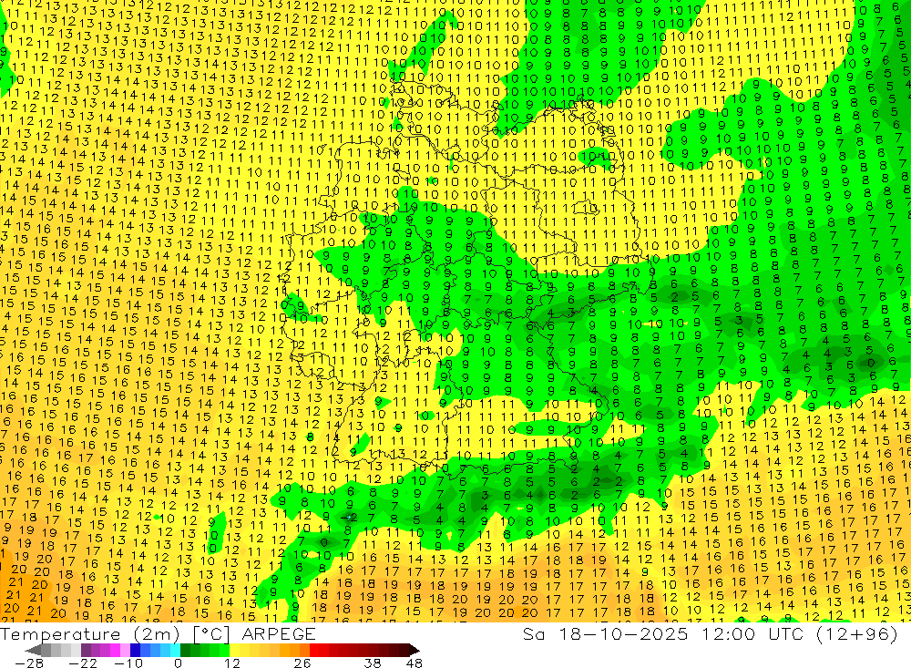Click the '38' legend scale label
Screen dimensions: 911x668
click(x=373, y=663)
